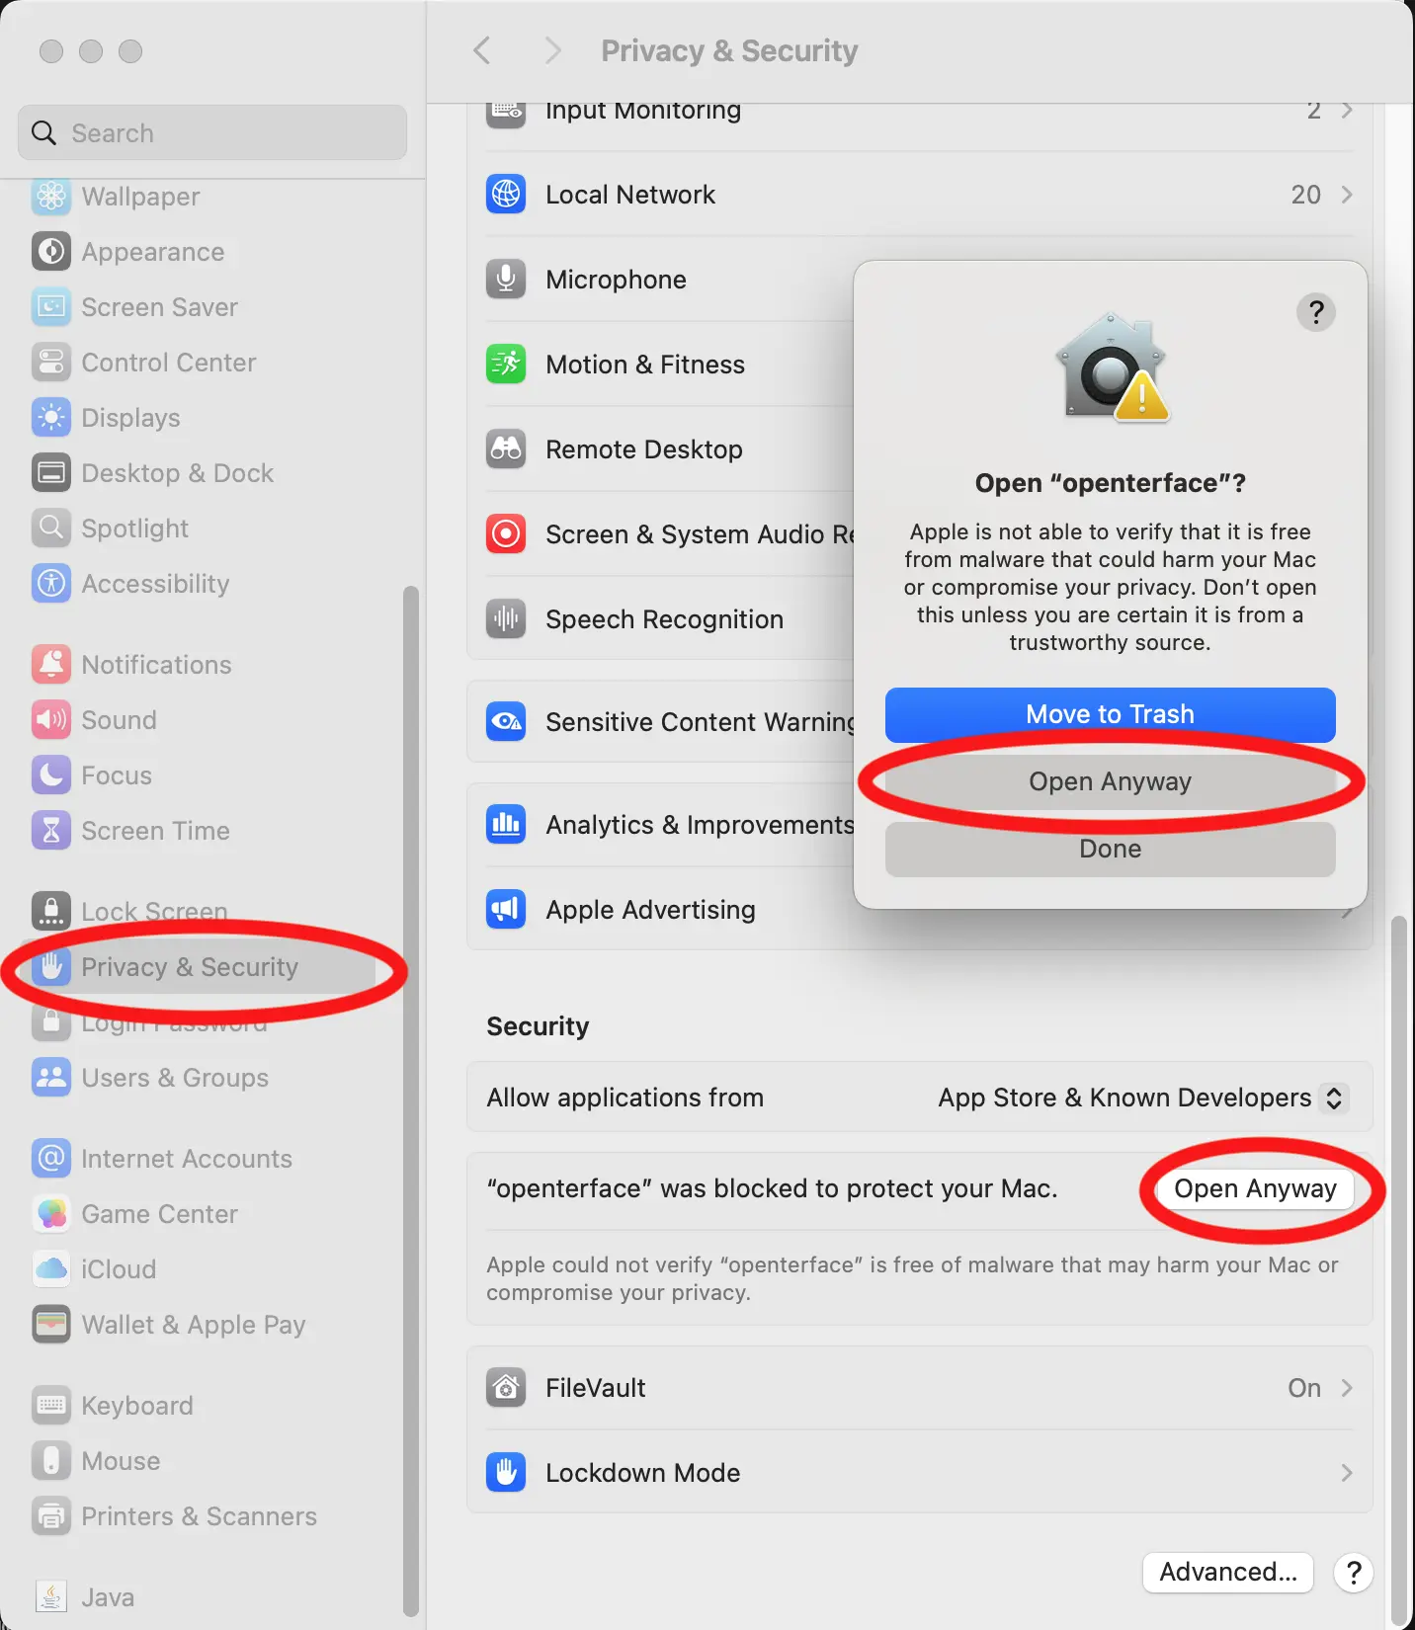Image resolution: width=1415 pixels, height=1630 pixels.
Task: Click the dialog help question mark
Action: (1315, 313)
